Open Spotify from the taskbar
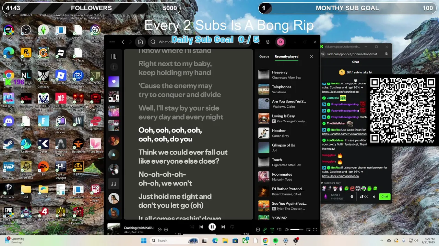This screenshot has height=246, width=439. 275,241
